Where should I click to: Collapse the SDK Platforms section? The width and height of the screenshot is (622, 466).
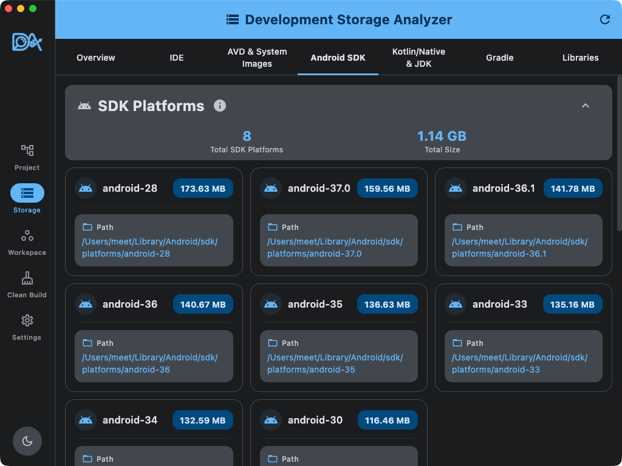coord(585,106)
